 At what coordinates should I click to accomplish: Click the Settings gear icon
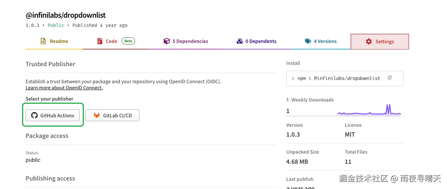click(x=369, y=42)
